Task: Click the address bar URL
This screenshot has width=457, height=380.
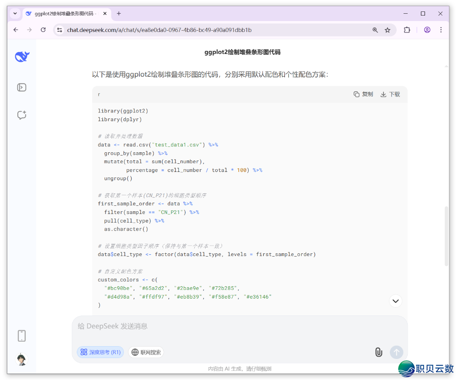Action: [159, 30]
